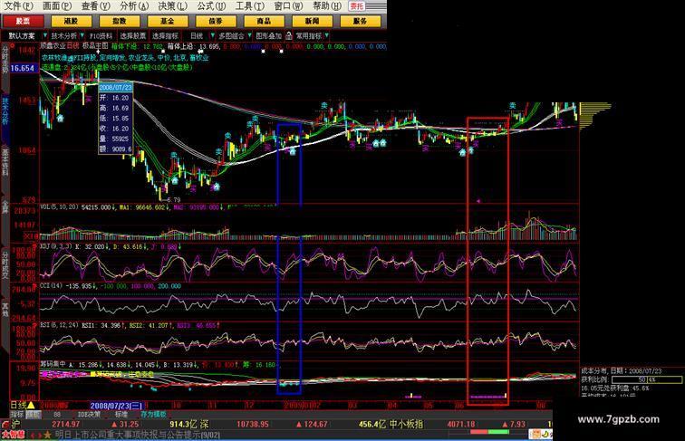Viewport: 685px width, 441px height.
Task: Click 选择指标 in the toolbar
Action: 165,36
